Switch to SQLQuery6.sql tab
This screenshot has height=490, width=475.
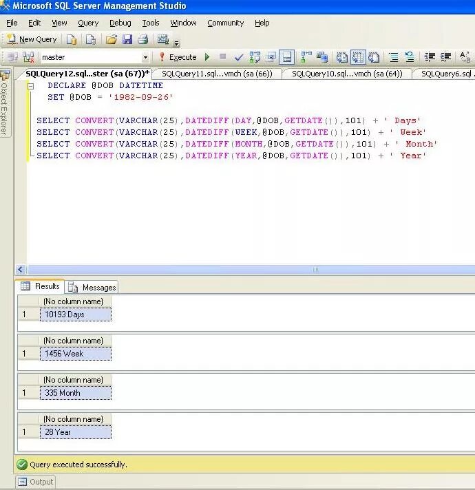coord(446,74)
